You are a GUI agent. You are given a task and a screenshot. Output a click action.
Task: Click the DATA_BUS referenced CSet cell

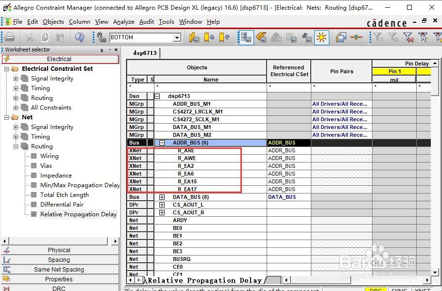tap(289, 197)
